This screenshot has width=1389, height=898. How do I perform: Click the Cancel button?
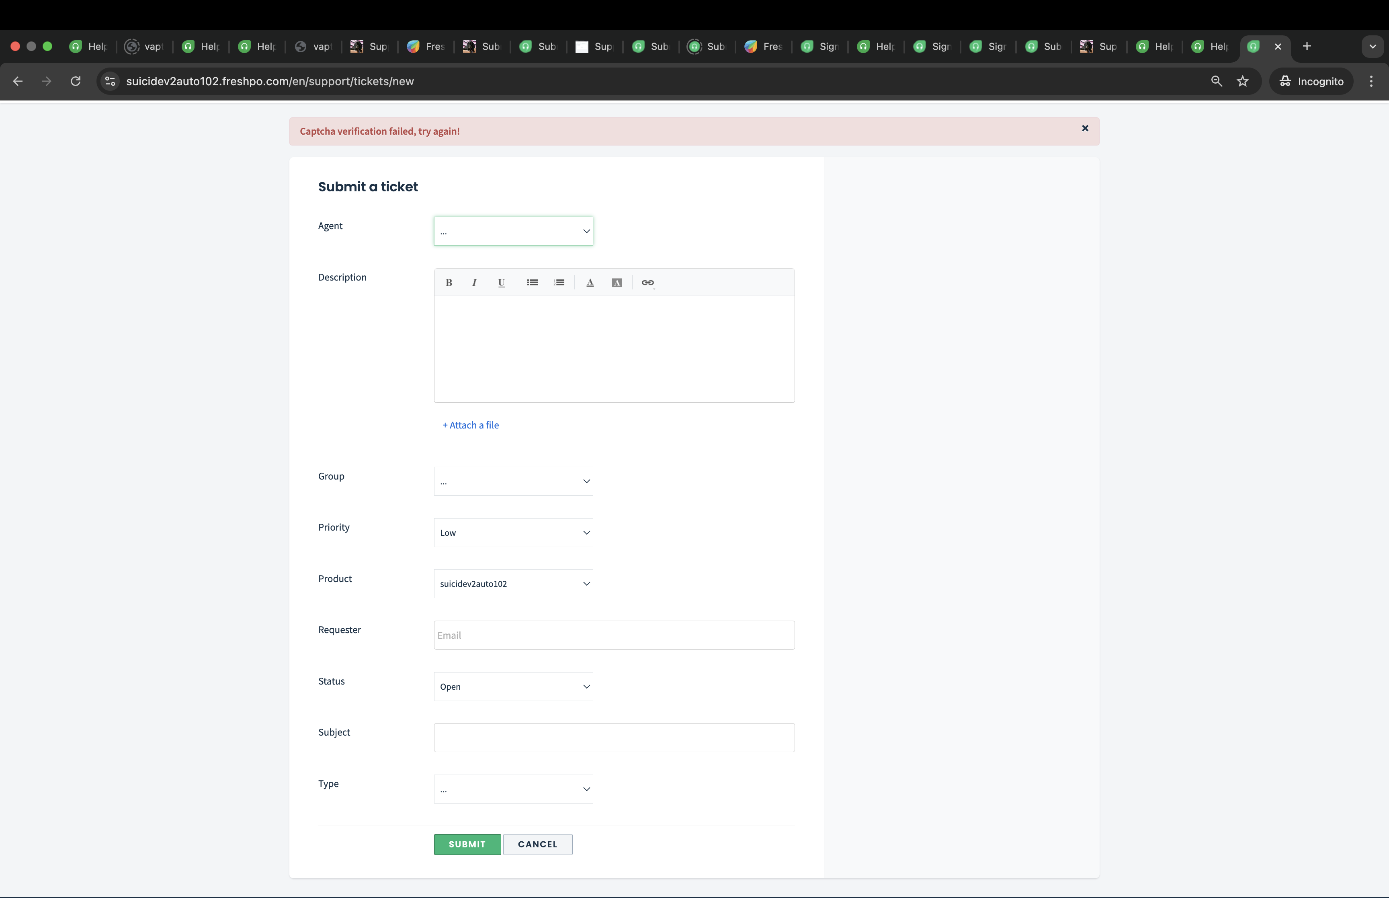pos(537,844)
